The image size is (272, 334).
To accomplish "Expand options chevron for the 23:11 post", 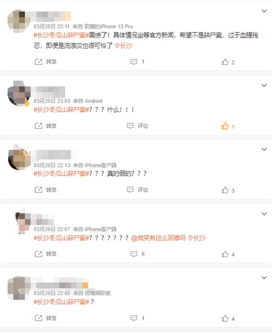I will tap(264, 11).
